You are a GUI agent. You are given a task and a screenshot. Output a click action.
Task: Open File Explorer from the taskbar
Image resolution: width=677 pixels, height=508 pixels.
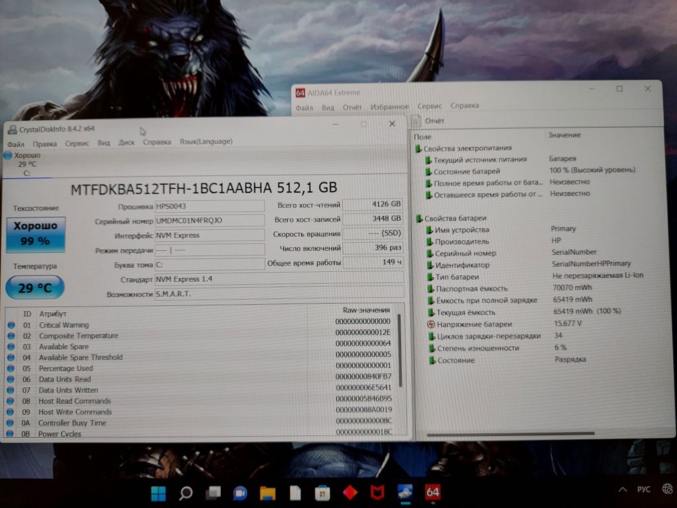[267, 493]
